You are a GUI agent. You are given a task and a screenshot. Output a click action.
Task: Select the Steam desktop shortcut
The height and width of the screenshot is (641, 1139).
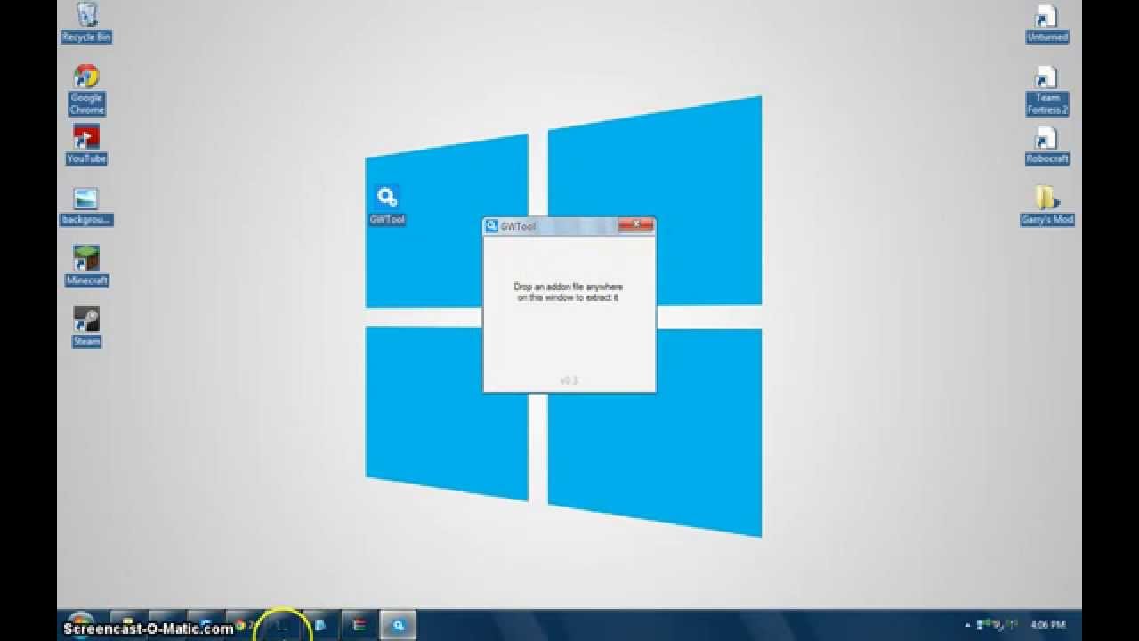[86, 327]
